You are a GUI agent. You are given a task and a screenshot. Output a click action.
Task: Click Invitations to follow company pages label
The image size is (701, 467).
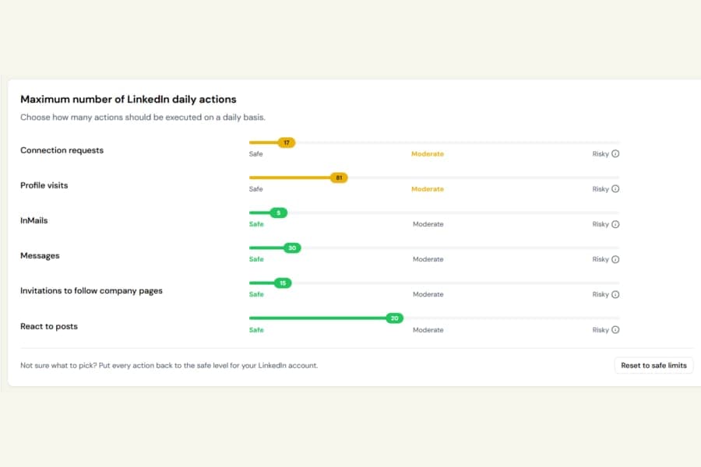[x=91, y=291]
